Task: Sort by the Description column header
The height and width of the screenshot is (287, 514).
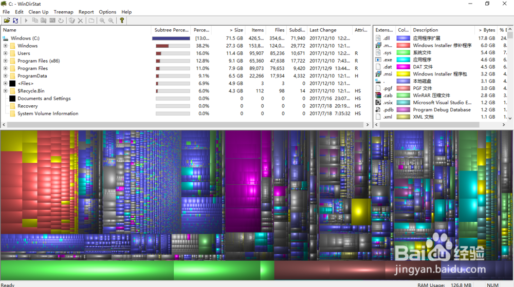Action: tap(442, 30)
